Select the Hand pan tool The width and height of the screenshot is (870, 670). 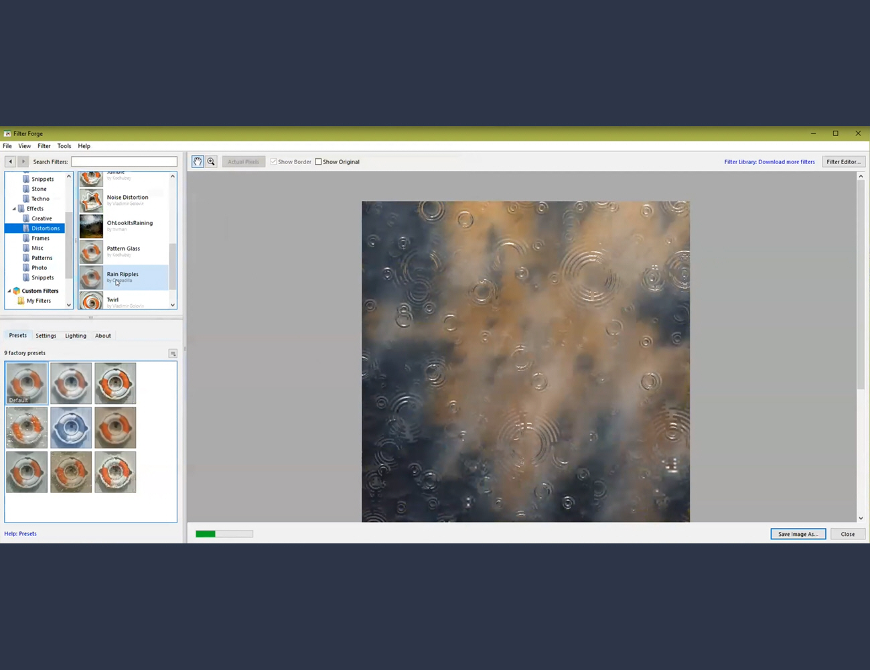point(198,161)
